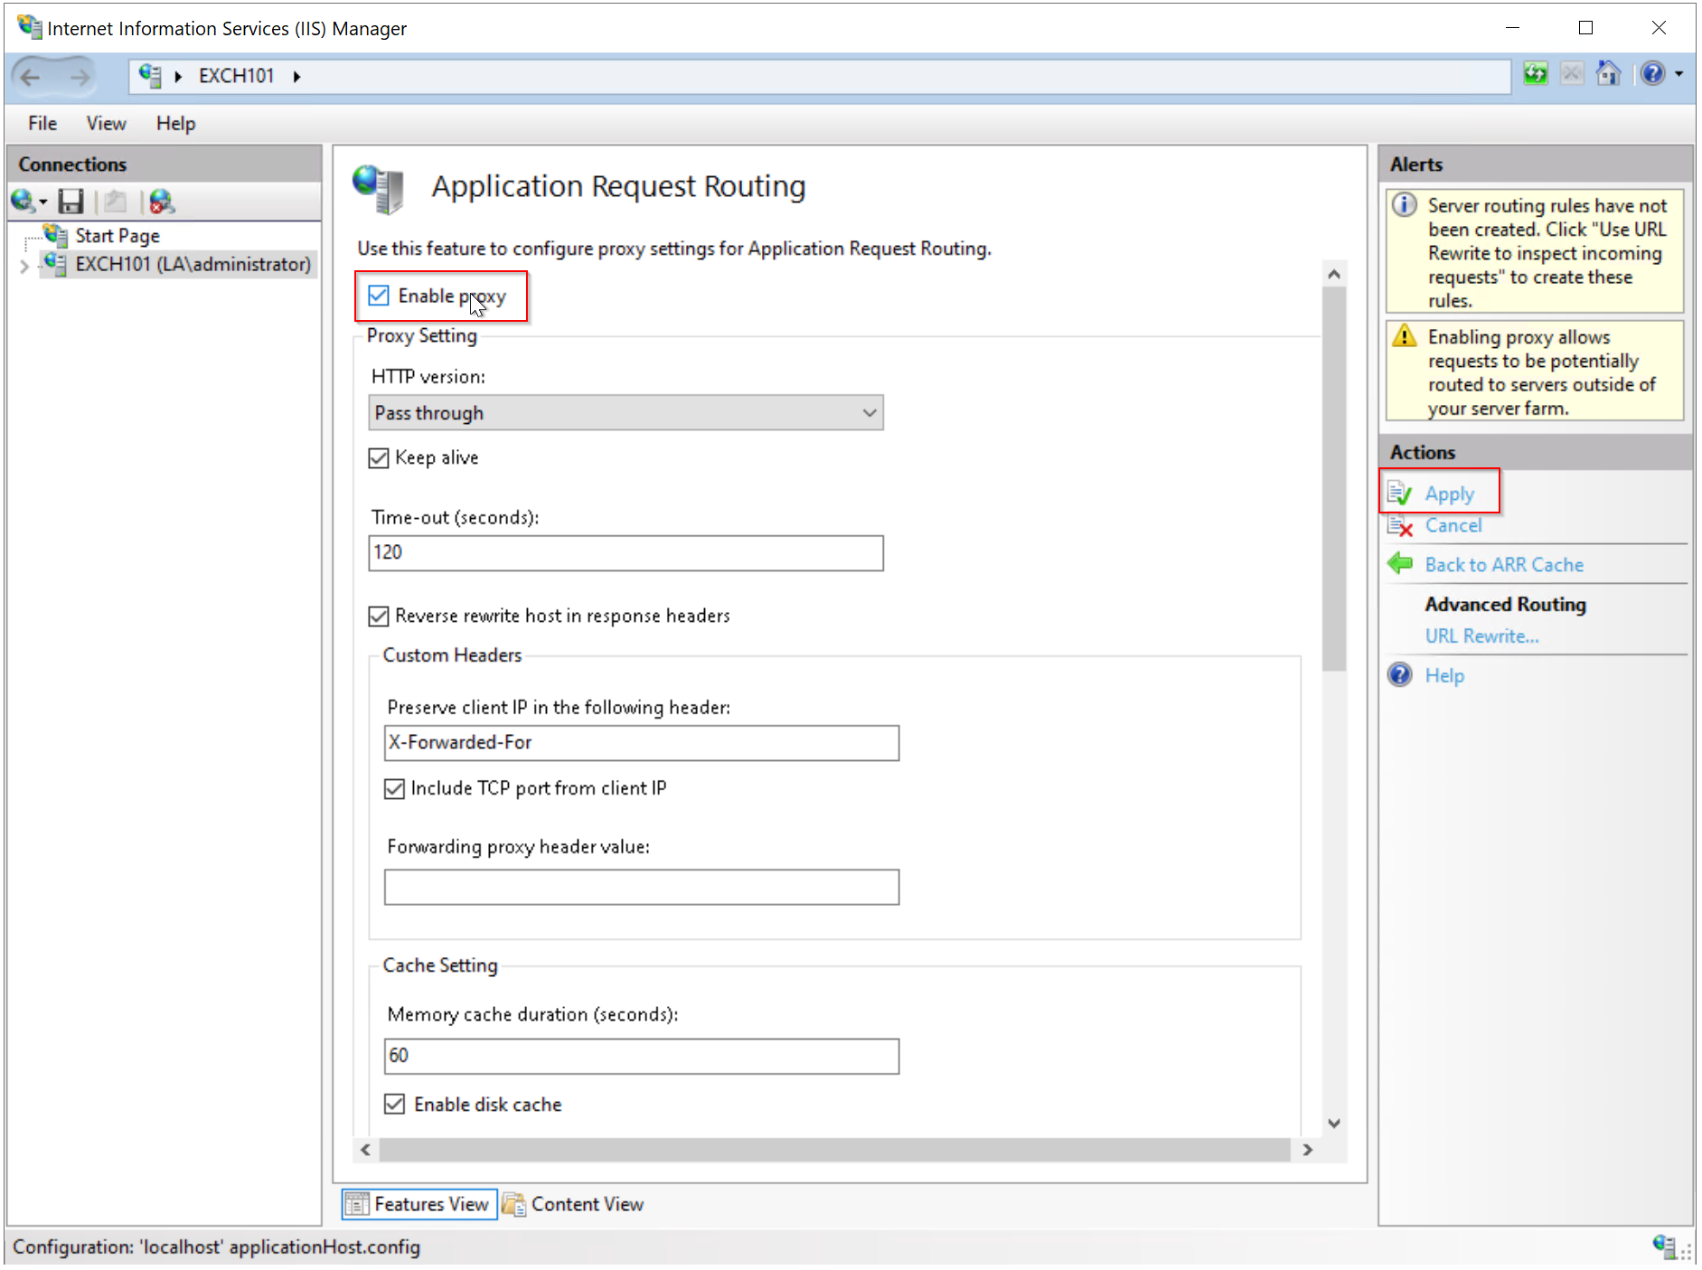1702x1270 pixels.
Task: Disable Include TCP port from client IP
Action: click(x=394, y=789)
